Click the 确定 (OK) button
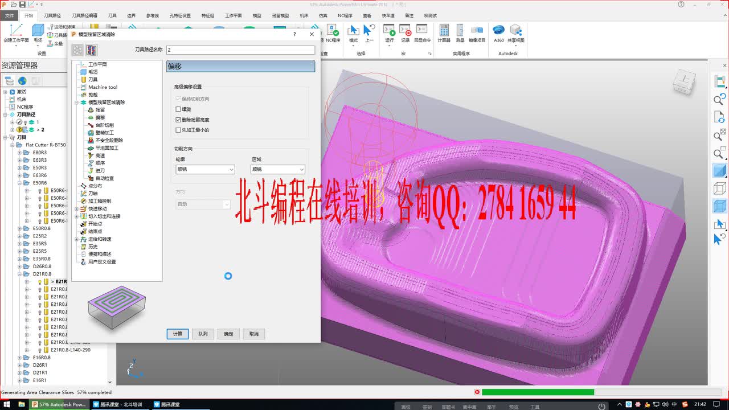 [x=228, y=334]
